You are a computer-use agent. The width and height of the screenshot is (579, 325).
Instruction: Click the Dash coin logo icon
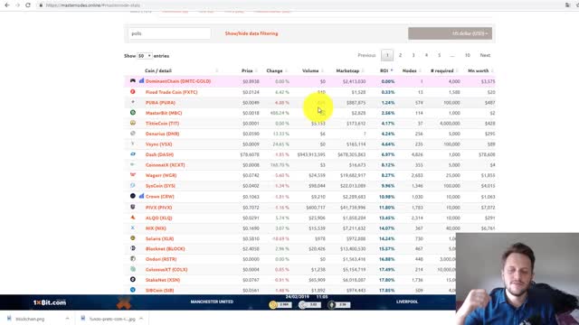[133, 154]
